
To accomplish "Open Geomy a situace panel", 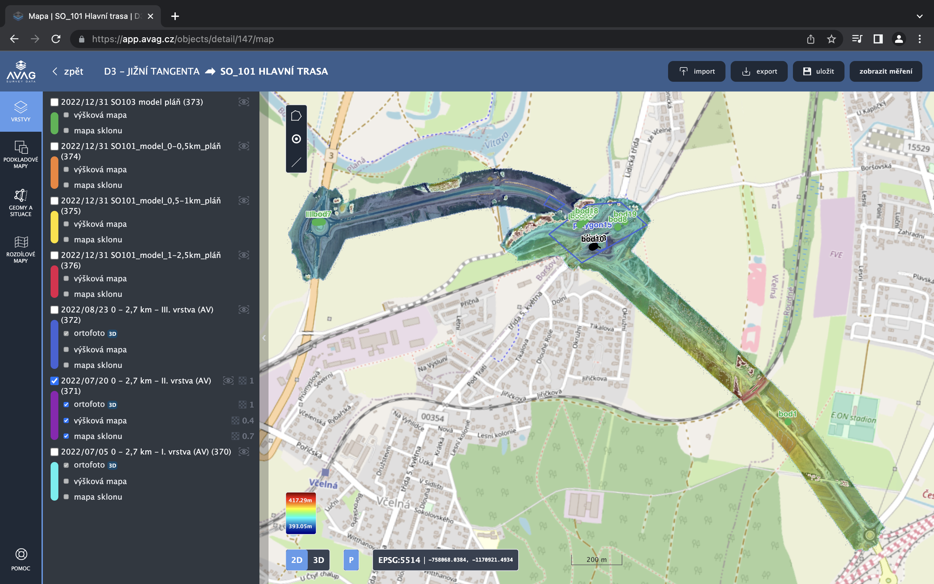I will click(21, 202).
